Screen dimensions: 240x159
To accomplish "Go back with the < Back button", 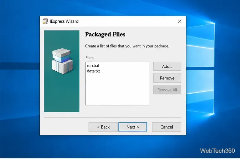I will point(103,127).
